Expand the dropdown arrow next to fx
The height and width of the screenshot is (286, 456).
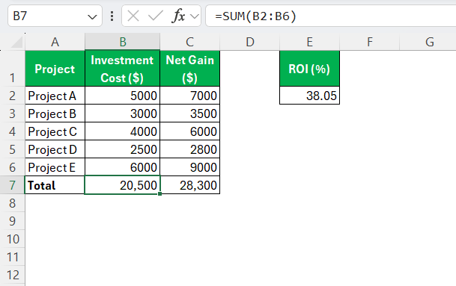tap(194, 16)
